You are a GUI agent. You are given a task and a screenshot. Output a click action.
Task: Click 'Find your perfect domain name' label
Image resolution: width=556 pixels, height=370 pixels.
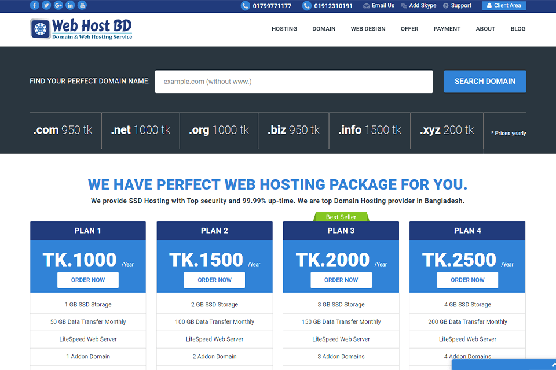point(90,81)
